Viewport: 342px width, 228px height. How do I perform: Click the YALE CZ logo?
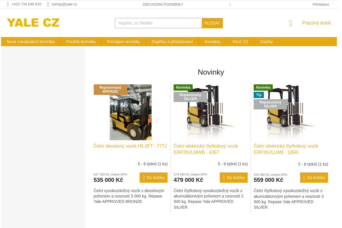pyautogui.click(x=33, y=22)
